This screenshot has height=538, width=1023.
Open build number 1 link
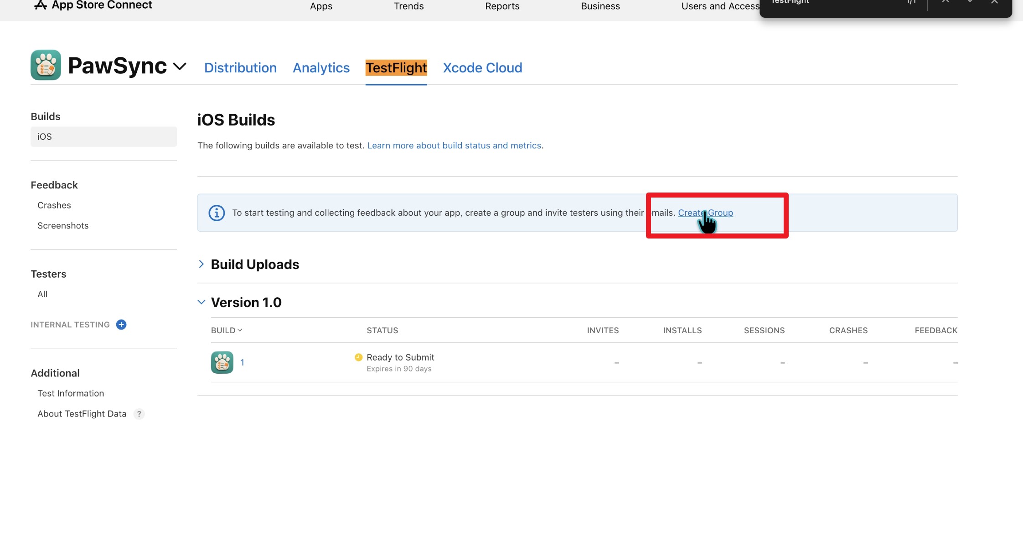pos(242,362)
